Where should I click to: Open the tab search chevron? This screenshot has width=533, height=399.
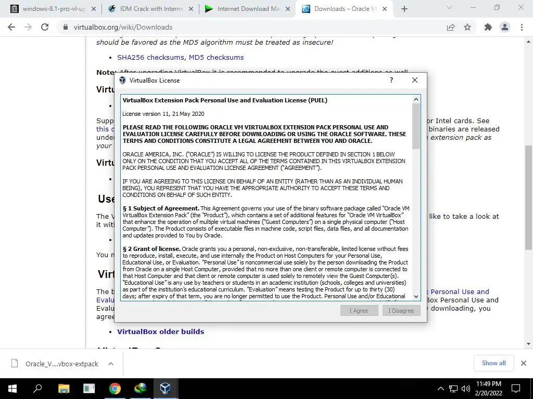(449, 7)
